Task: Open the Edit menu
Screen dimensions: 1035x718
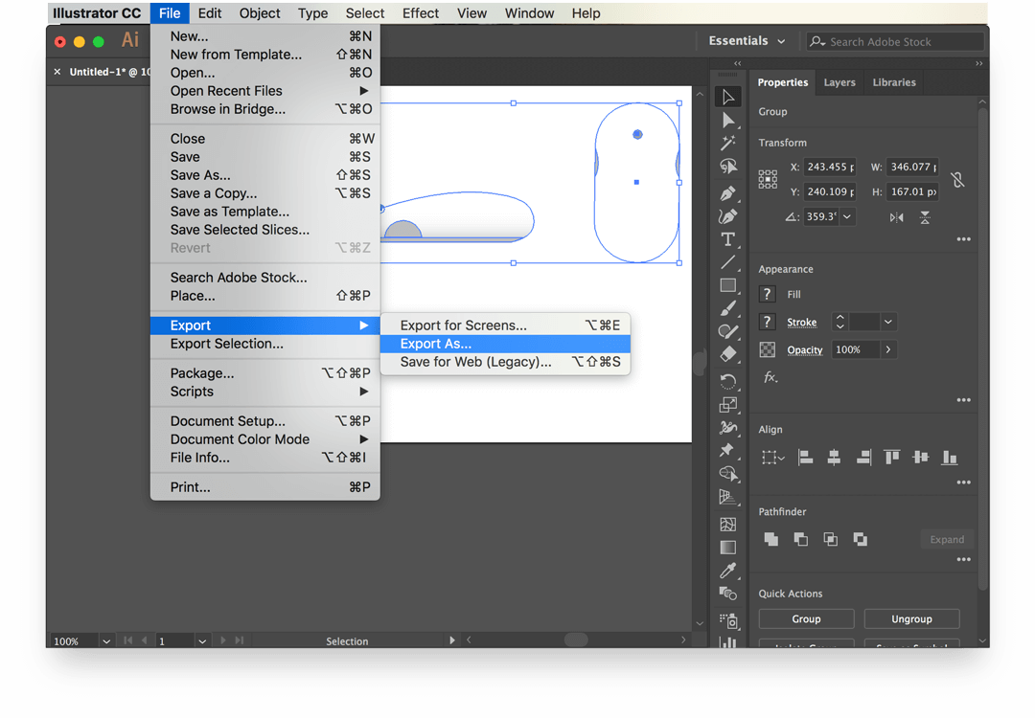Action: point(209,13)
